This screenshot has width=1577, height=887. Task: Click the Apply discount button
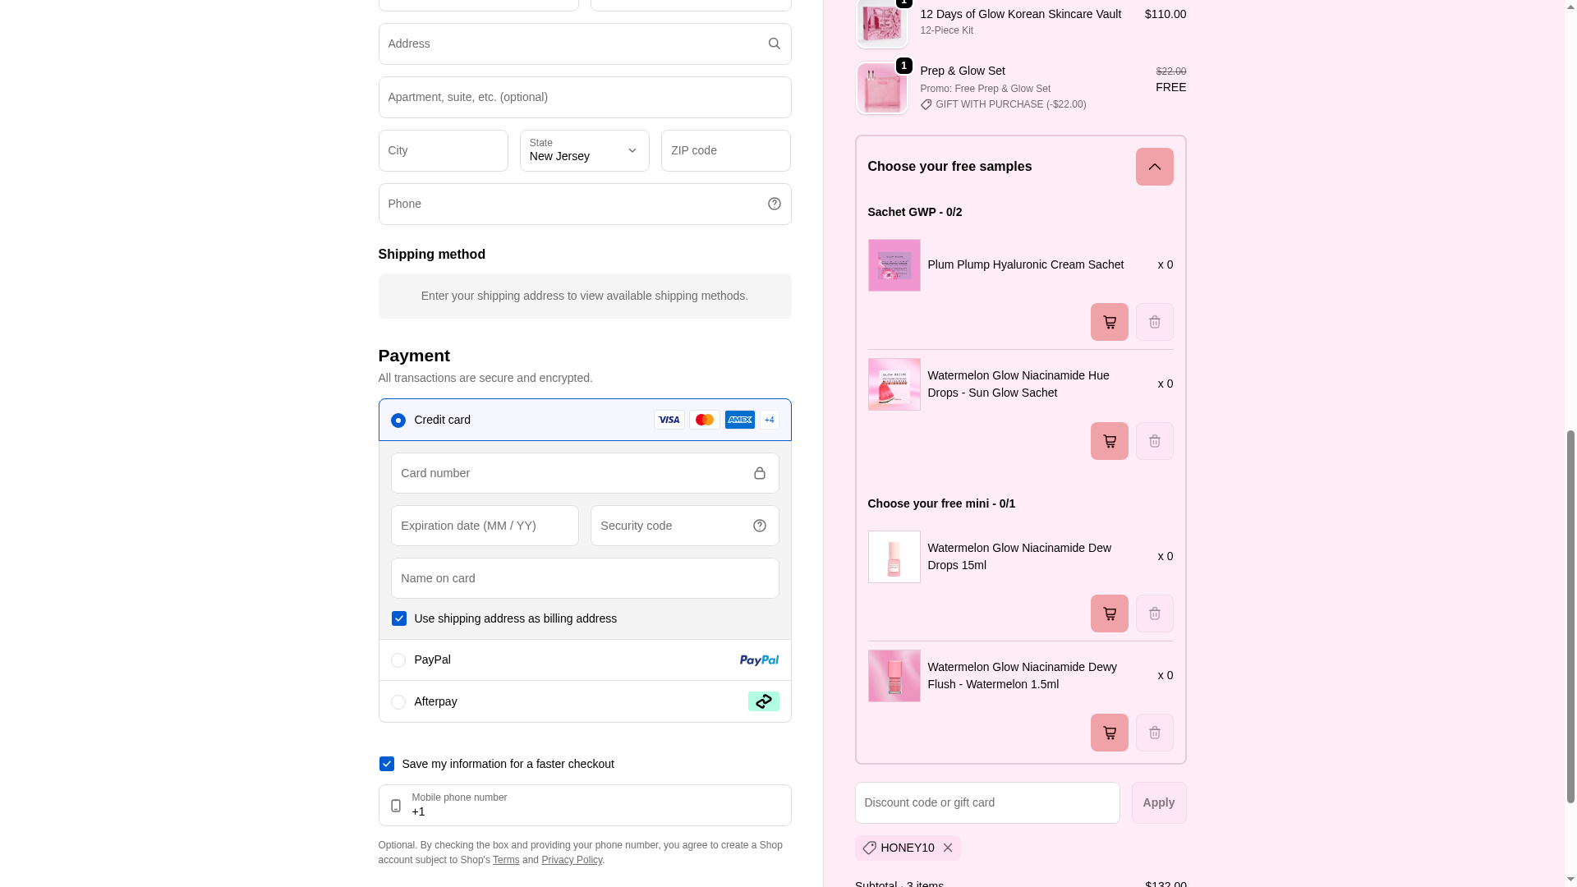pos(1158,802)
